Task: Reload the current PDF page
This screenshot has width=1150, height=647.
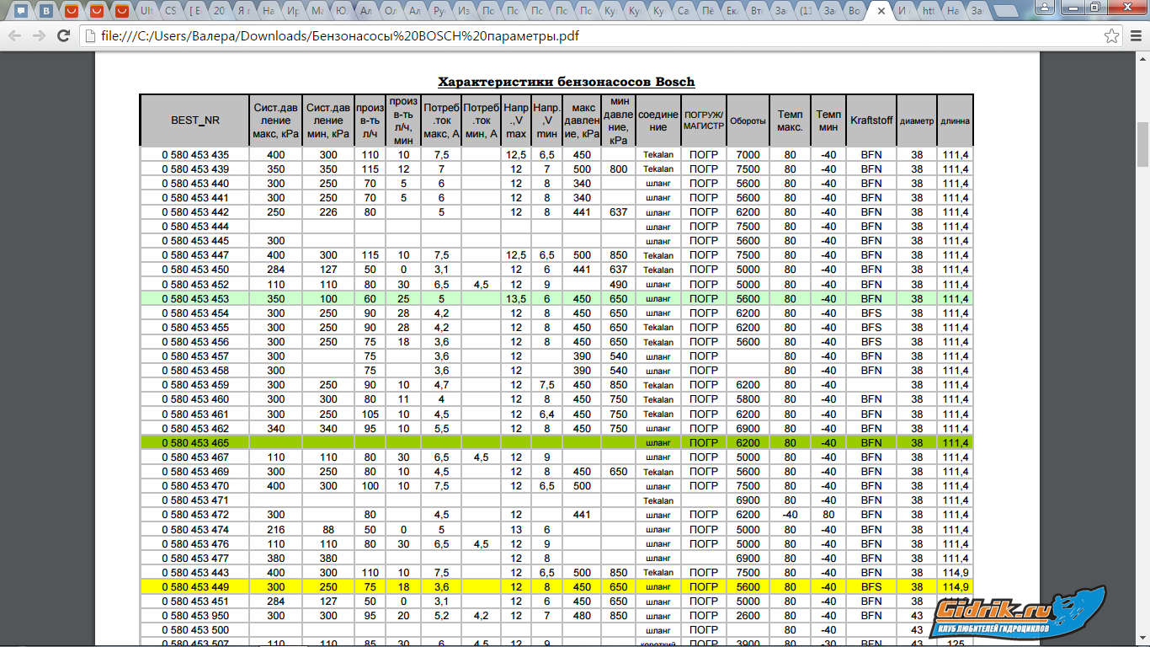Action: (63, 36)
